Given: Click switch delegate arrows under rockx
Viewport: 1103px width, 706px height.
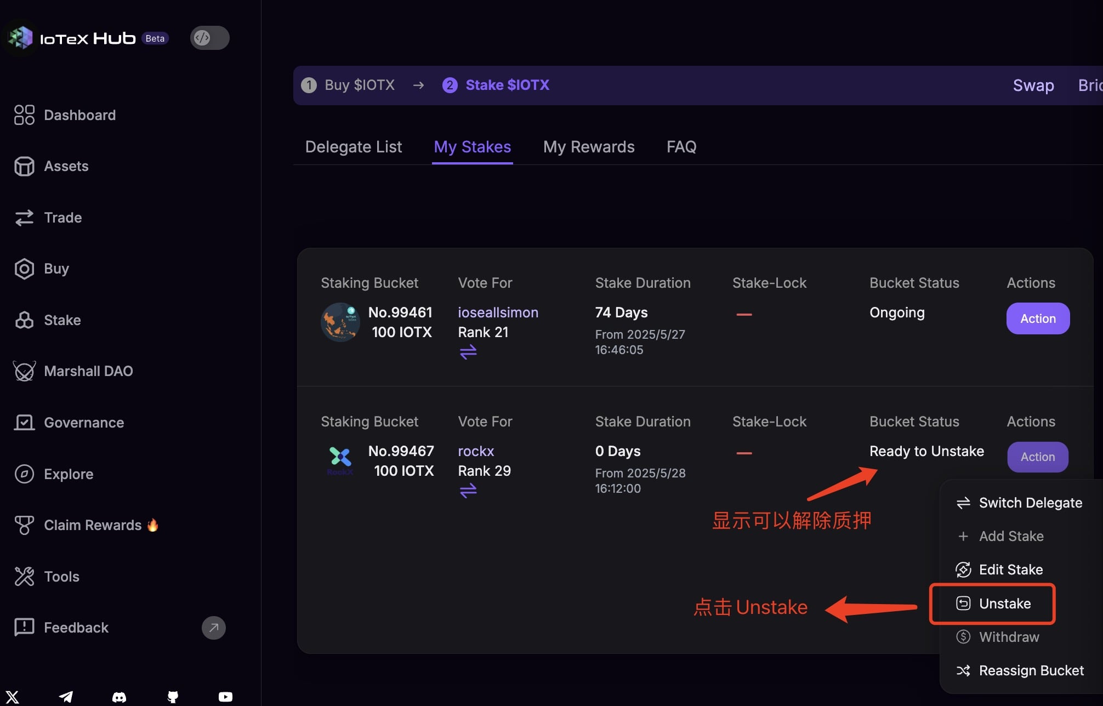Looking at the screenshot, I should [468, 491].
